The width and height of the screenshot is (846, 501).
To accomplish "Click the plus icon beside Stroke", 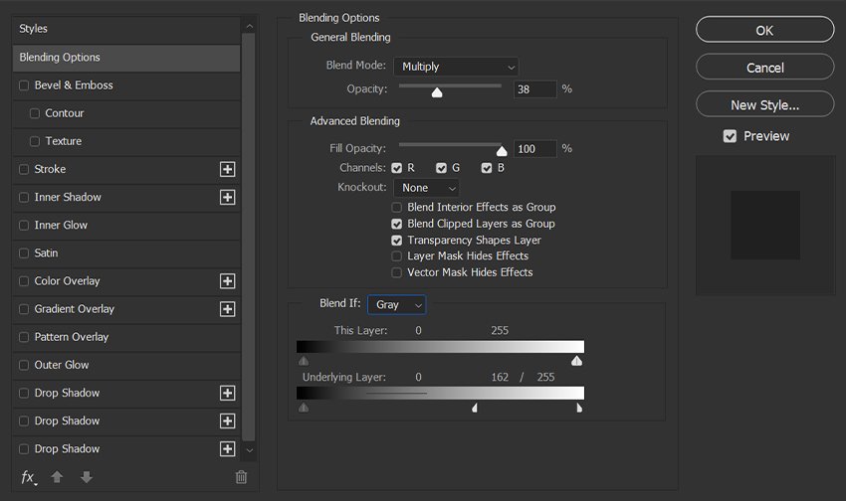I will pos(227,169).
